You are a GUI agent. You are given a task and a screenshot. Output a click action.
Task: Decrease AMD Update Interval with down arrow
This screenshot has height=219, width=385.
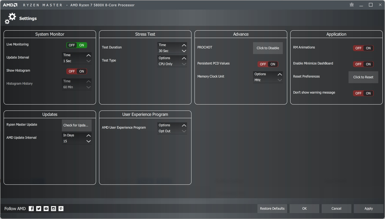point(89,141)
